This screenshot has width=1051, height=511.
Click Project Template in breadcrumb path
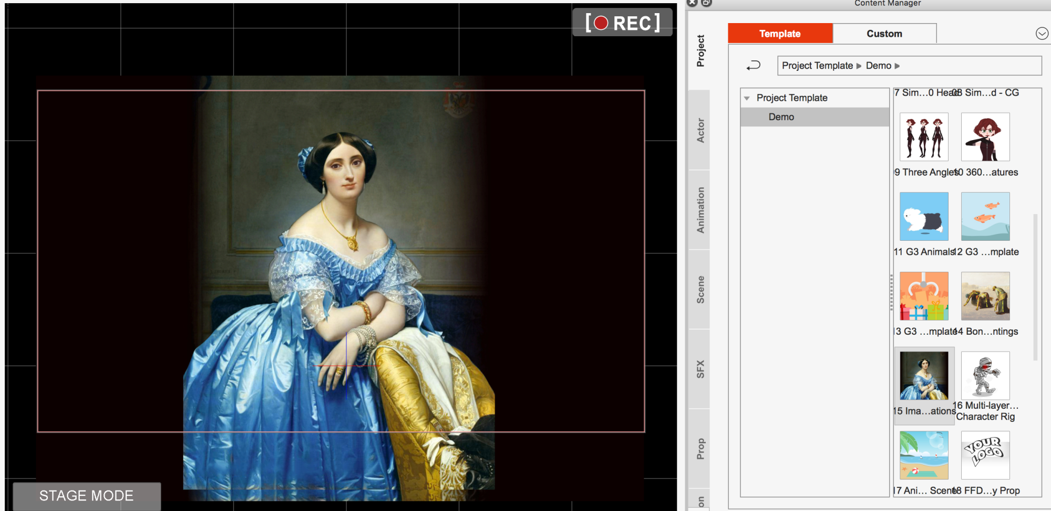(x=817, y=66)
